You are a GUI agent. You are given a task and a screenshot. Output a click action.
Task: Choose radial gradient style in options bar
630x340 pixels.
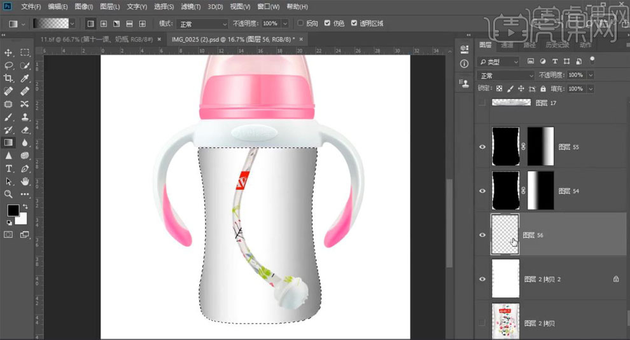coord(102,24)
